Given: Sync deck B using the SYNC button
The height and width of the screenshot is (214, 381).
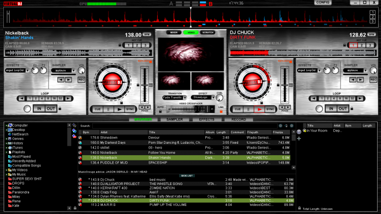Looking at the screenshot, I should (270, 109).
